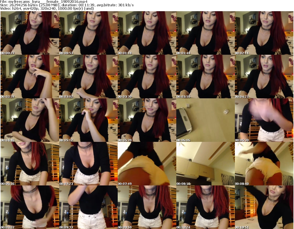Screen dimensions: 294x229
Task: Pick the frame marked 00:04:46
Action: [30, 120]
